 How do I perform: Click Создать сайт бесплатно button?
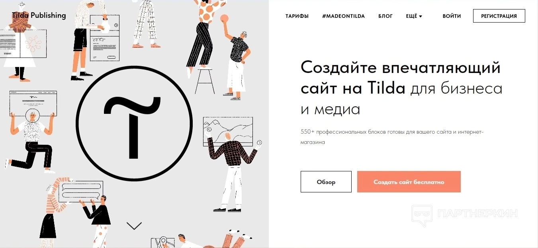coord(409,182)
